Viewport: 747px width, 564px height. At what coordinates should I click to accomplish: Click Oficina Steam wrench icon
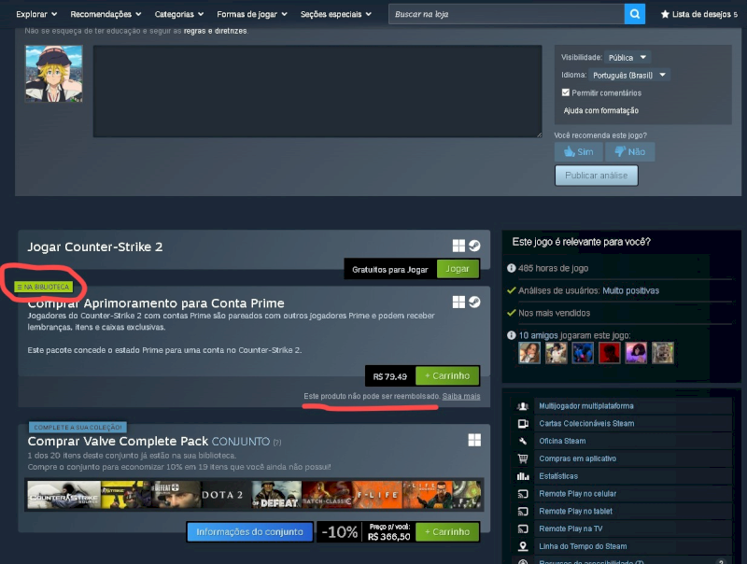point(523,441)
